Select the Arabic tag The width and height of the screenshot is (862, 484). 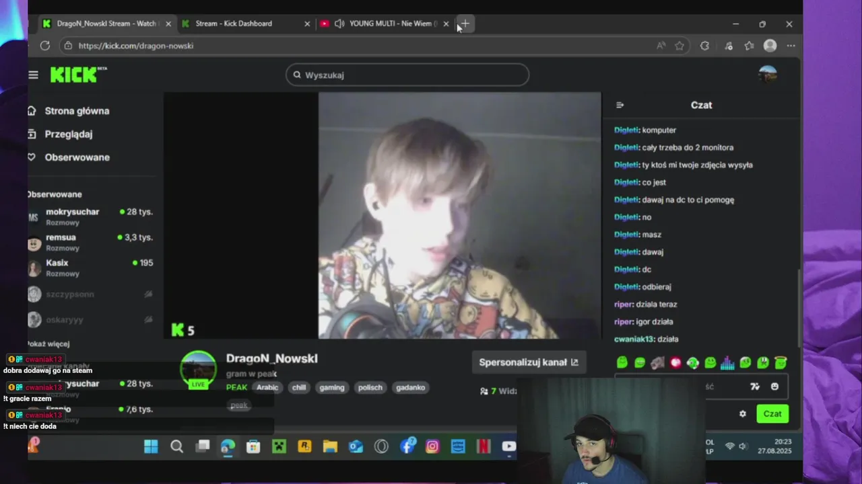267,387
